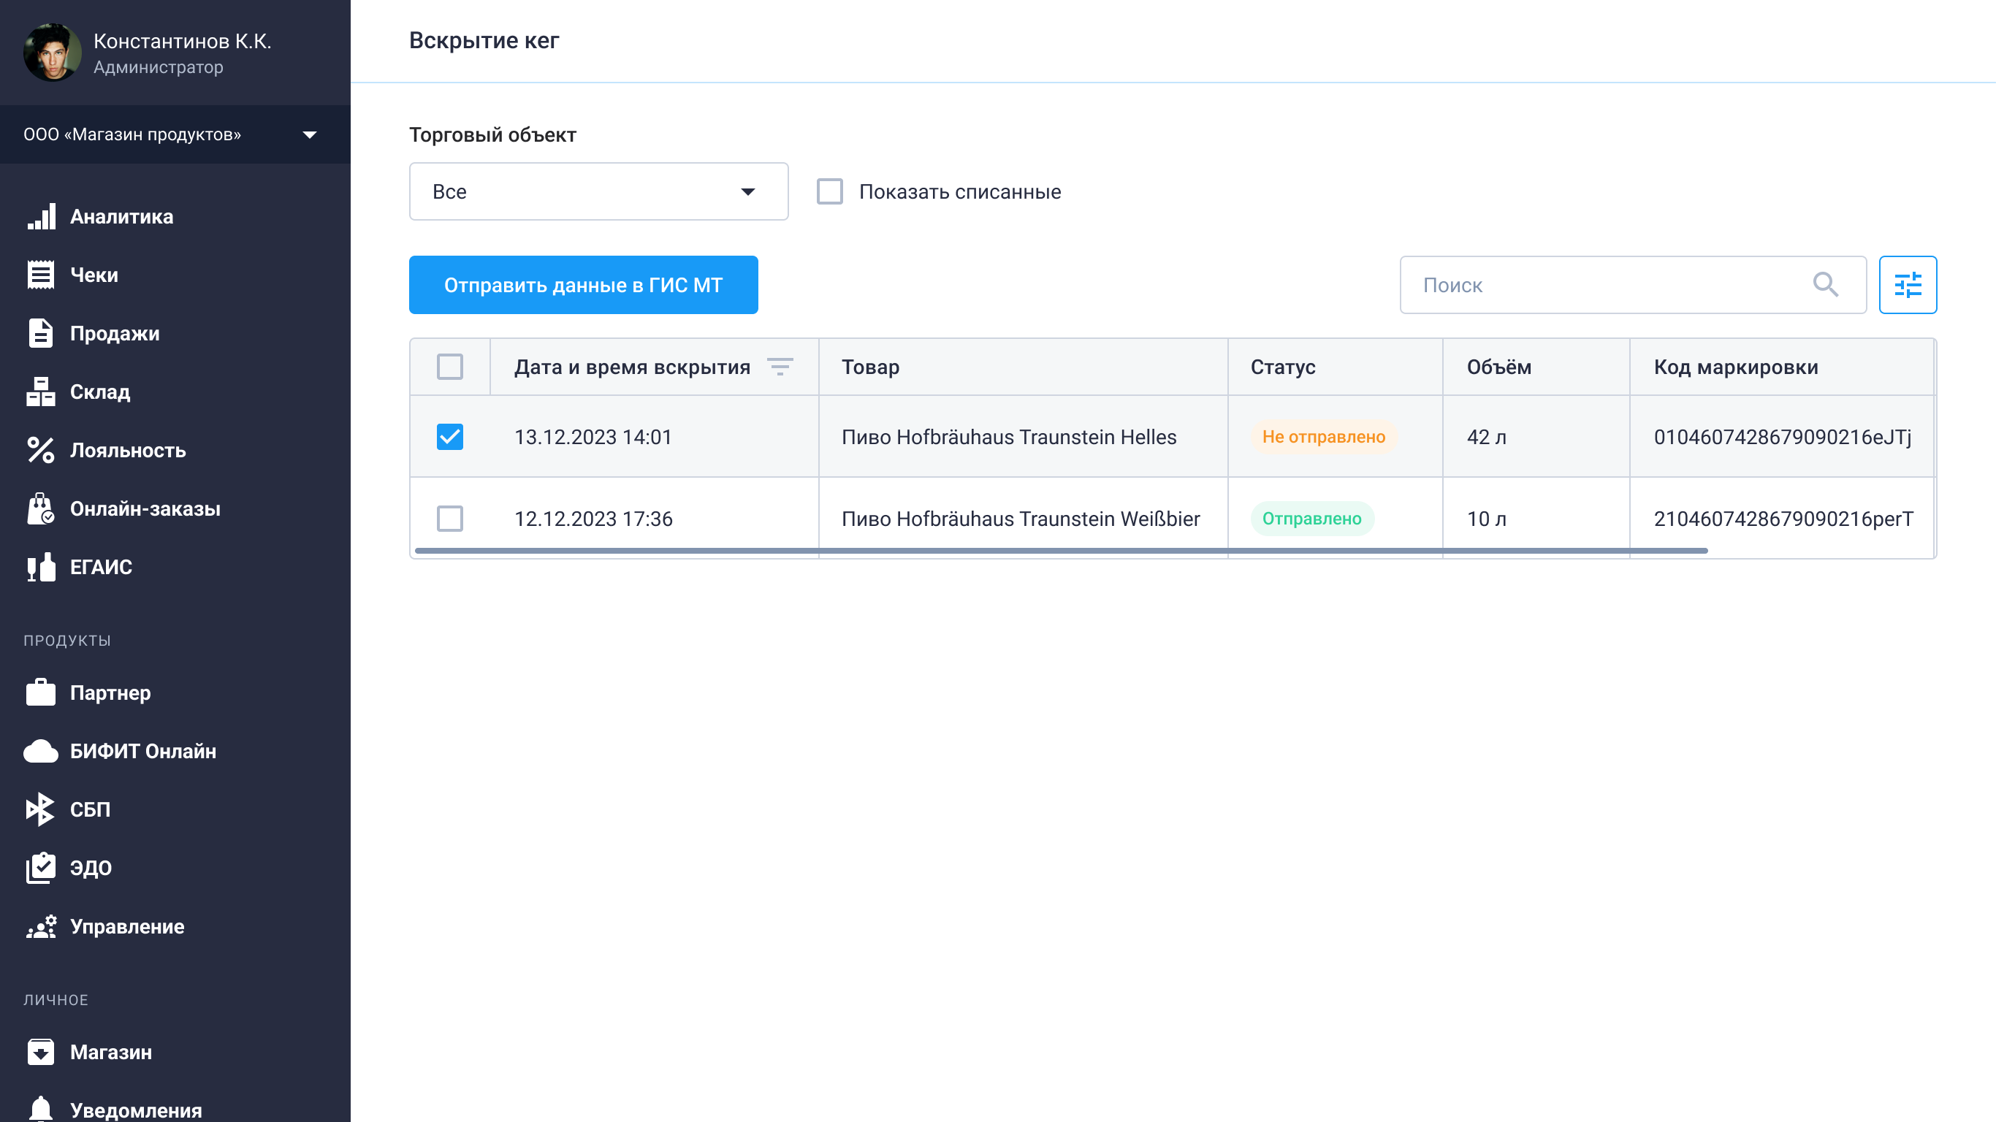Click the БИФИТ Онлайн cloud icon
This screenshot has height=1122, width=1996.
(41, 751)
